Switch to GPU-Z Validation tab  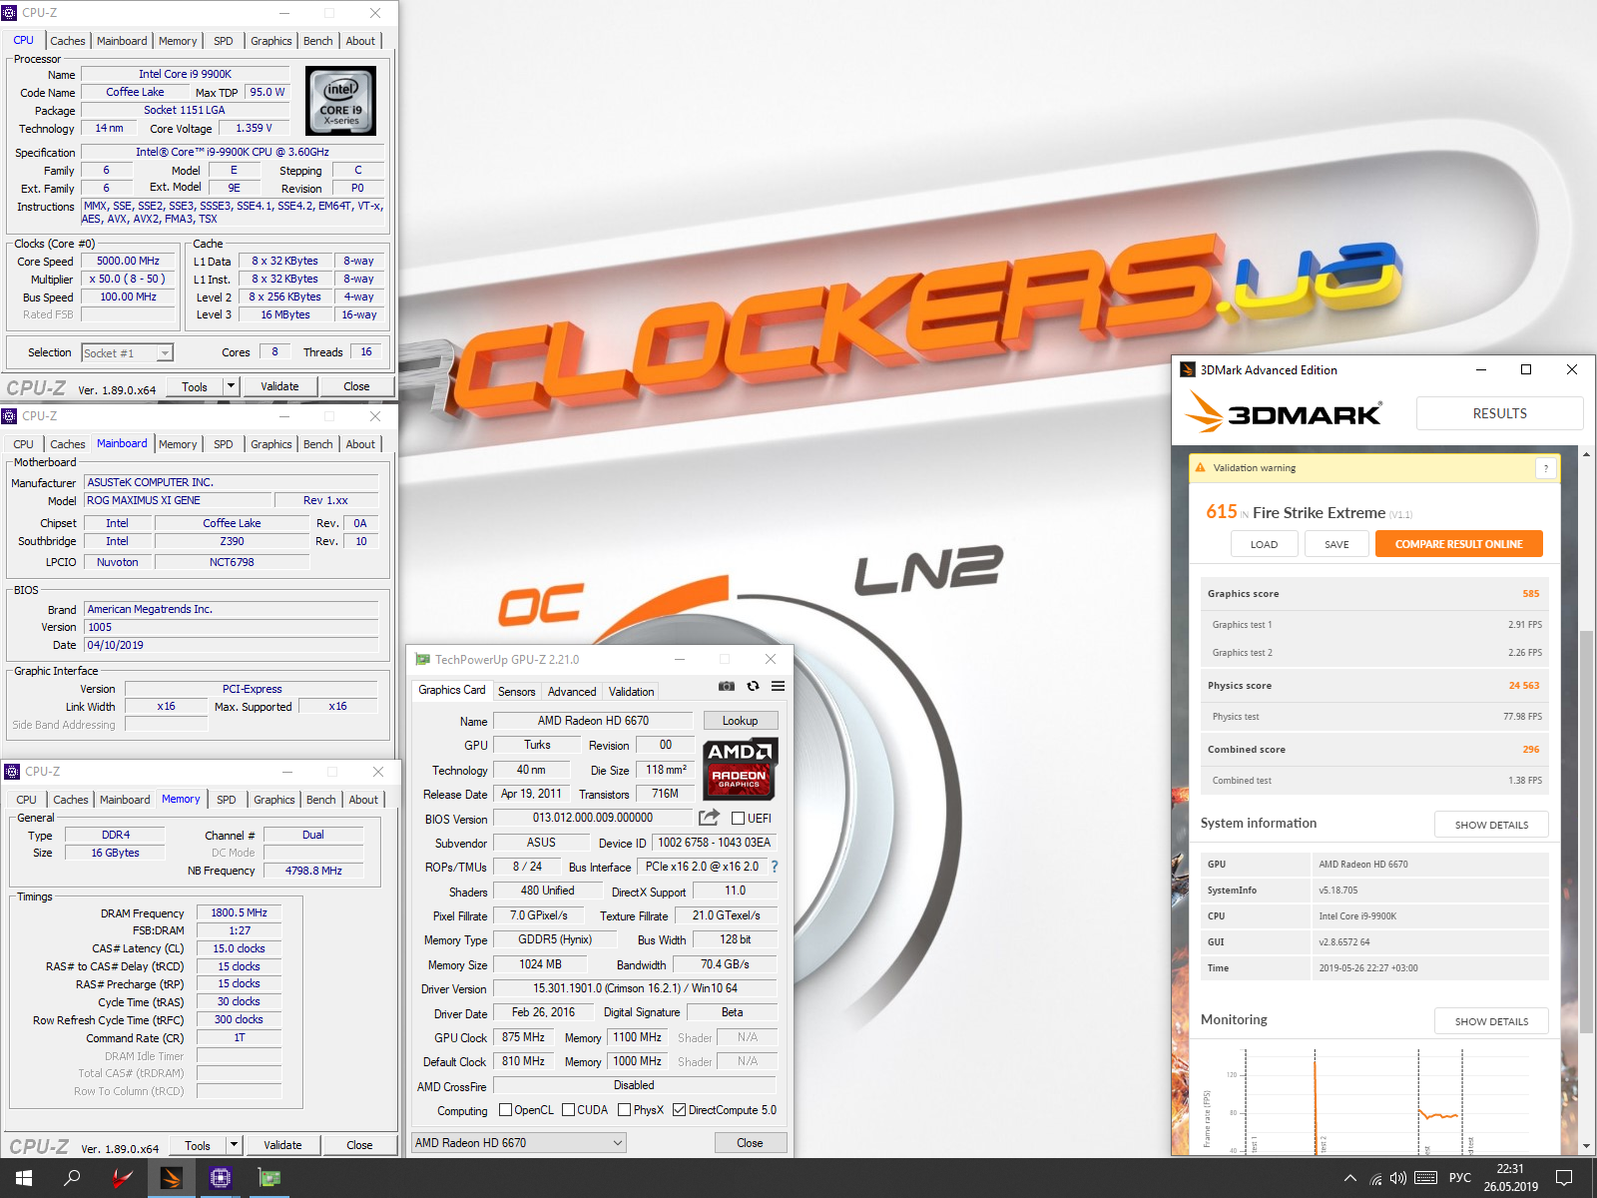pos(632,691)
